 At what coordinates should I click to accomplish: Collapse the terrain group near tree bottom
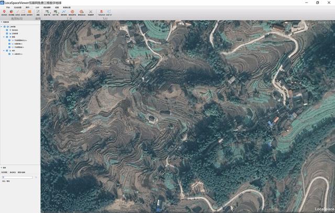(x=4, y=51)
